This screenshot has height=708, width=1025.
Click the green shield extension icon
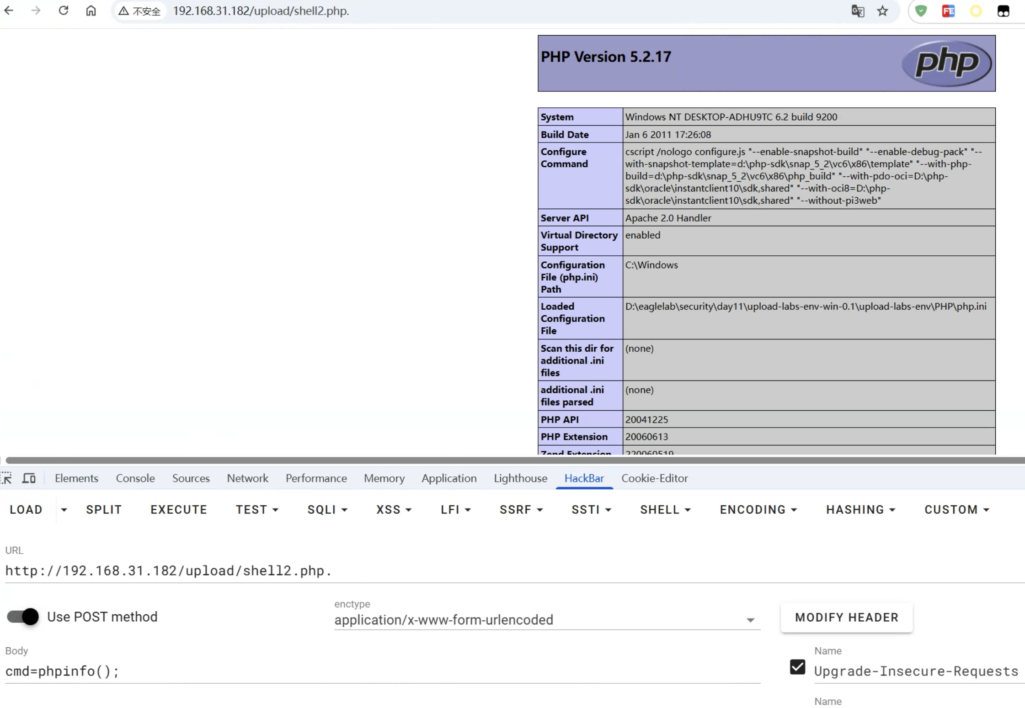tap(921, 11)
